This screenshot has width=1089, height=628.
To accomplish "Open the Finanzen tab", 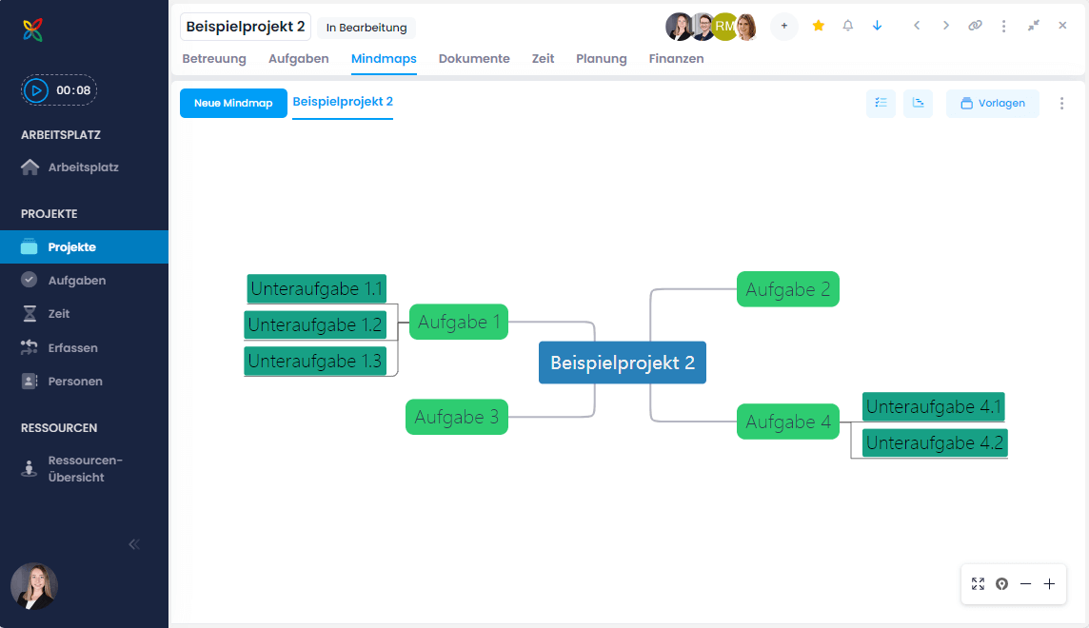I will 676,58.
